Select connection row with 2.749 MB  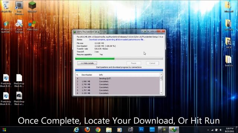[x=118, y=85]
